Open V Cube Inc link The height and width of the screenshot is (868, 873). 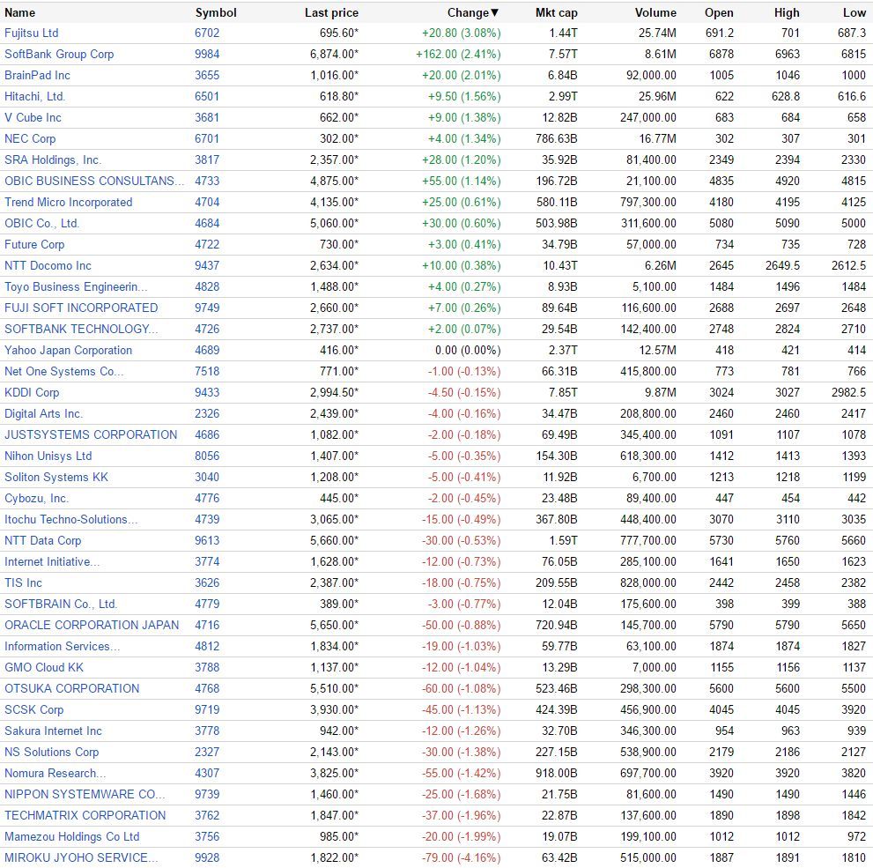[33, 117]
